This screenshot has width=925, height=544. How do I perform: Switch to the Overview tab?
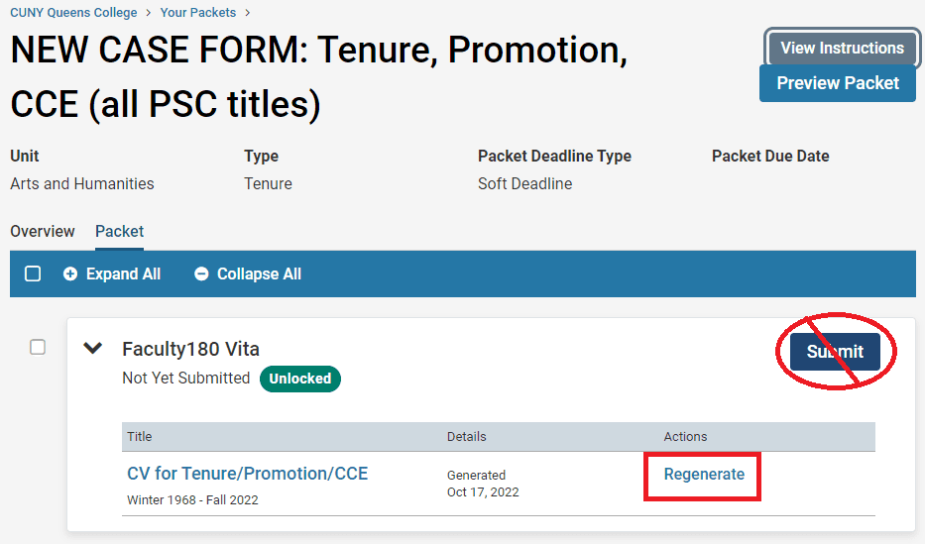pos(43,231)
